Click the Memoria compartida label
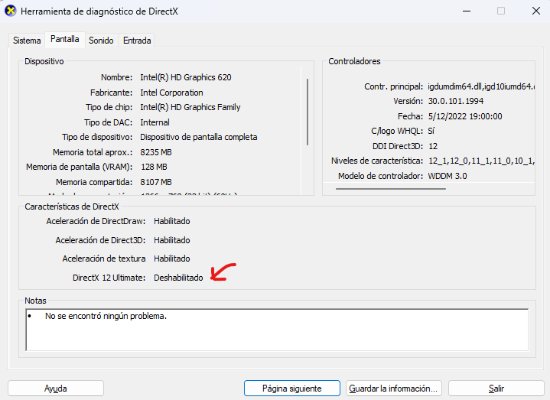 (x=94, y=182)
